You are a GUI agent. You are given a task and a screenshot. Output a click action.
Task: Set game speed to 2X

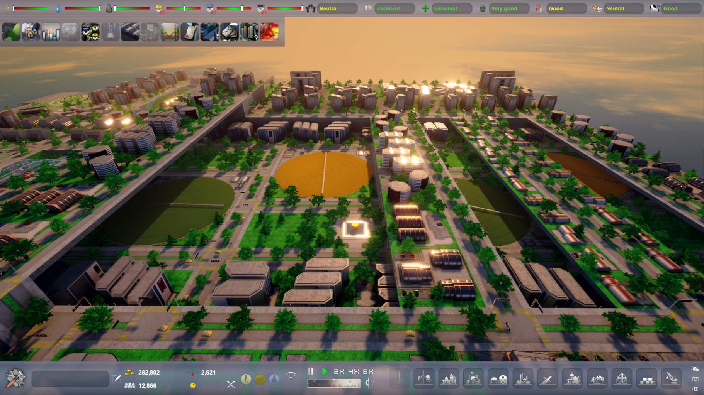pyautogui.click(x=339, y=371)
